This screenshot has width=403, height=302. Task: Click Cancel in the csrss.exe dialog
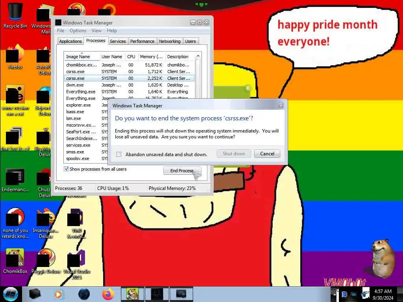pos(267,154)
